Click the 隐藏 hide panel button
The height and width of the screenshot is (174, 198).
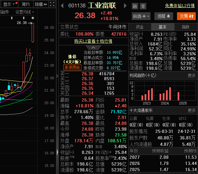click(x=41, y=4)
